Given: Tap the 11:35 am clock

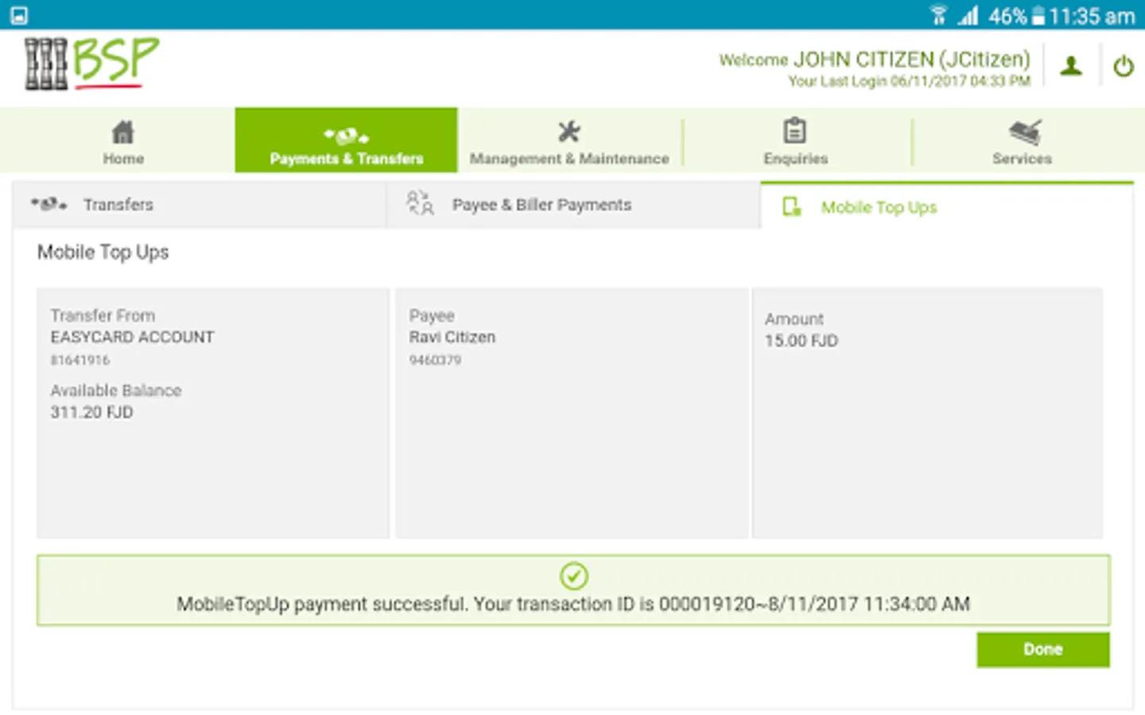Looking at the screenshot, I should (1092, 16).
